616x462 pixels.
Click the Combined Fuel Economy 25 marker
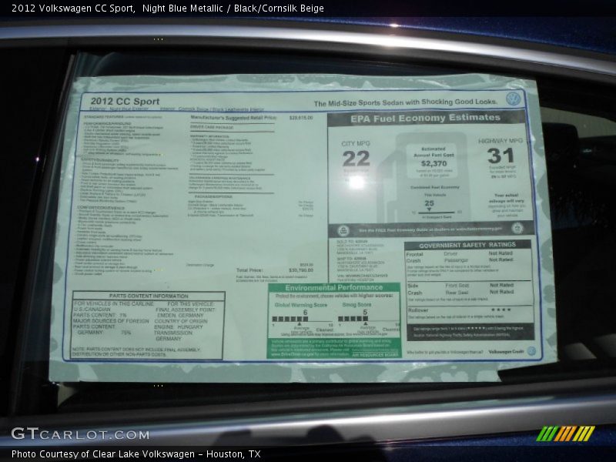[x=429, y=206]
